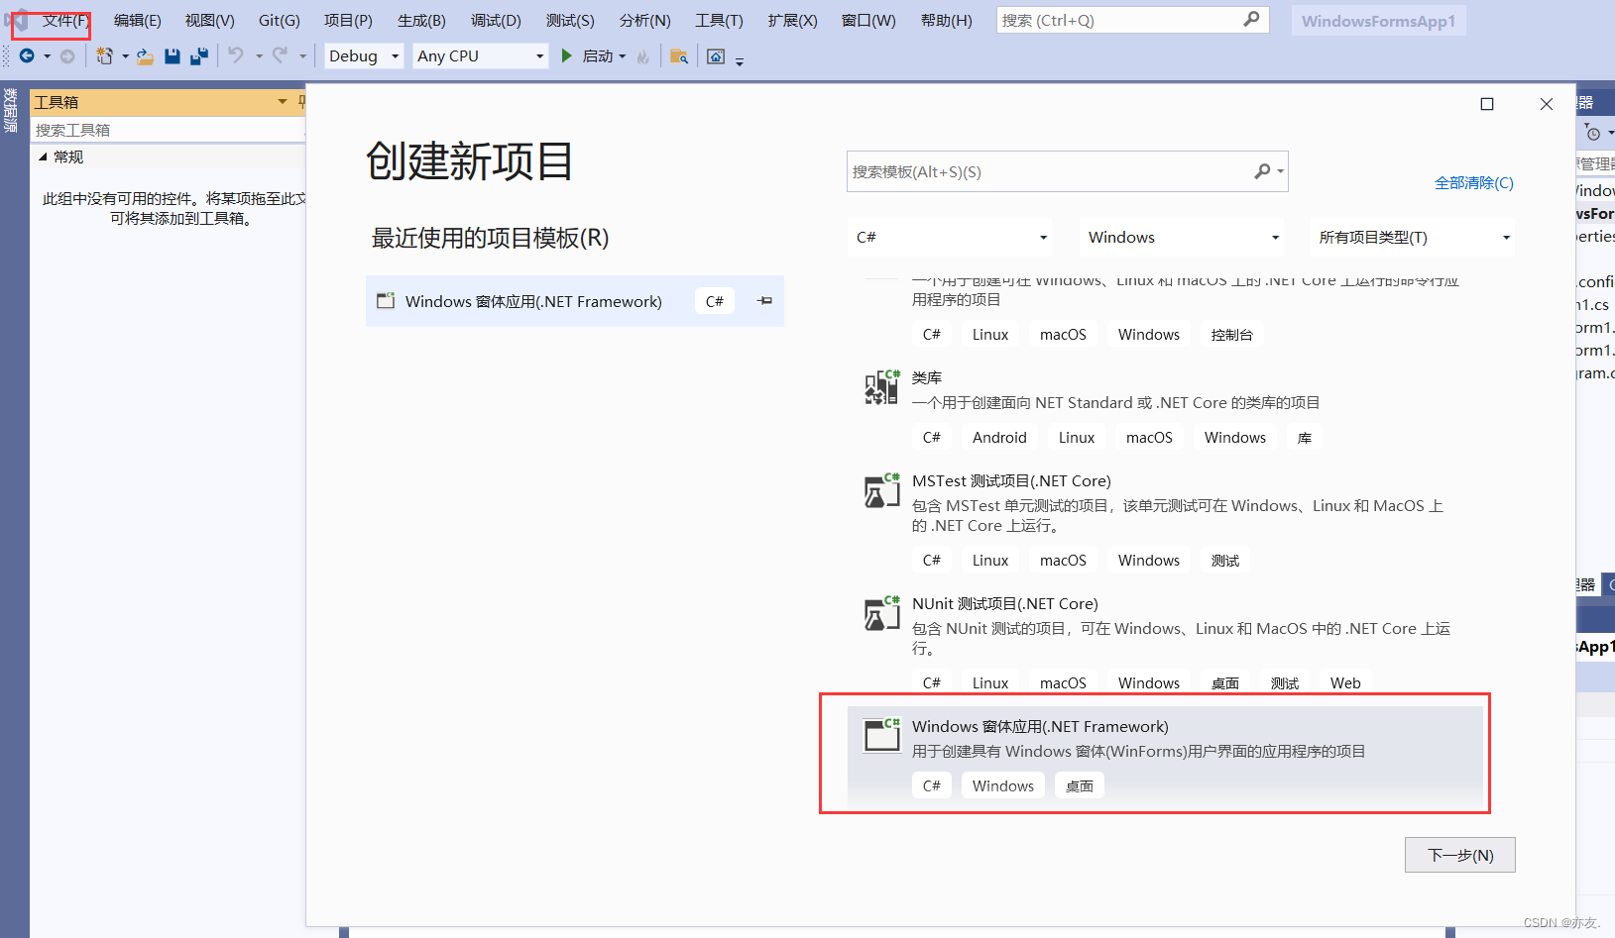Image resolution: width=1615 pixels, height=938 pixels.
Task: Click the Visual Studio logo icon
Action: tap(18, 20)
